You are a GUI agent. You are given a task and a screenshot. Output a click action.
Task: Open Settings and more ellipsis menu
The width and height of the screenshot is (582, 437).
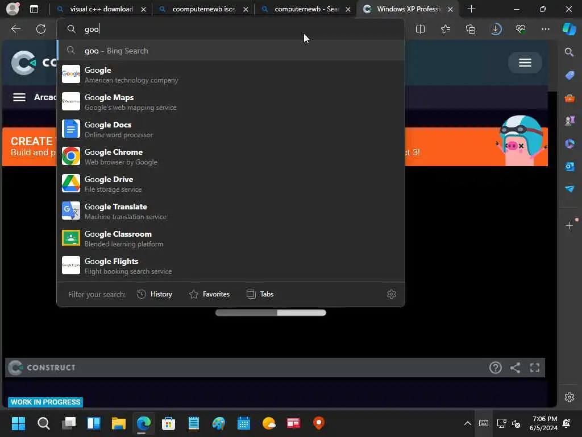coord(545,29)
